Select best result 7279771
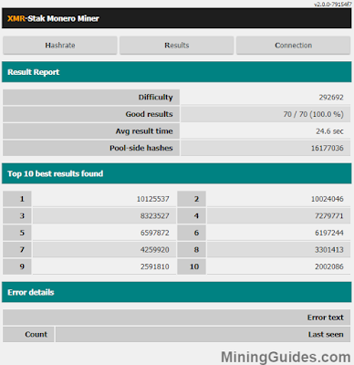This screenshot has height=365, width=354. tap(329, 216)
